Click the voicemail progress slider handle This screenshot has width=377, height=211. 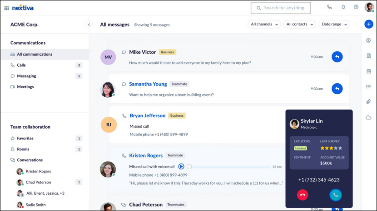click(x=189, y=167)
